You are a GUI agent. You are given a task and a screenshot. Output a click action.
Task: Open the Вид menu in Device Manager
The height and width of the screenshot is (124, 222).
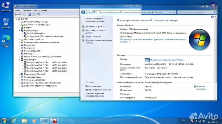point(35,10)
